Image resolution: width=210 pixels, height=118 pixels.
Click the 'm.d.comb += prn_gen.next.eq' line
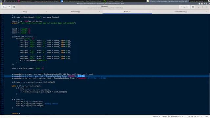tap(33, 82)
